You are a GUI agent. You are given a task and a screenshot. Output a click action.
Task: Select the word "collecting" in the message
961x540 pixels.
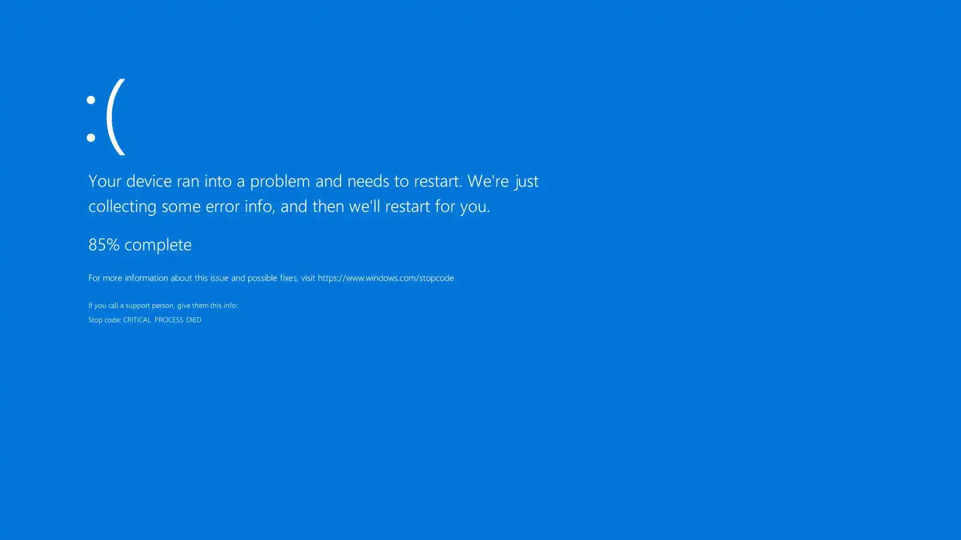123,207
